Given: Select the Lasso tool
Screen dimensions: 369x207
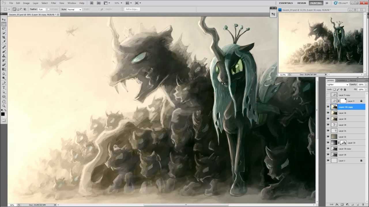Looking at the screenshot, I should tap(4, 28).
